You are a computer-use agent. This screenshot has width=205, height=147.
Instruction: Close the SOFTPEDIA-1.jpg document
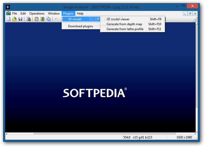[195, 14]
